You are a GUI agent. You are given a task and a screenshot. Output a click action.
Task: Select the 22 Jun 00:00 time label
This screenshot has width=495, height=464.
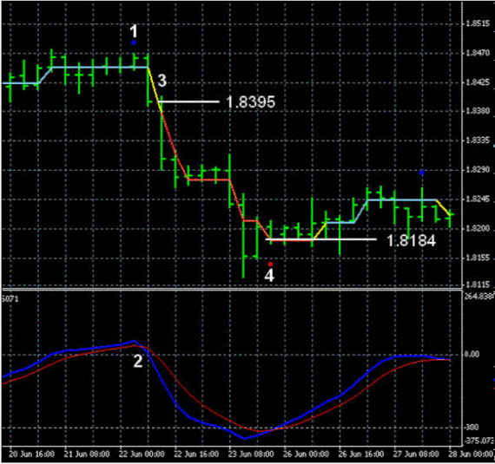pos(142,454)
